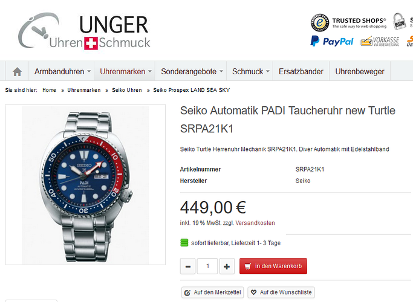Decrease quantity with the minus button
This screenshot has height=302, width=413.
188,266
